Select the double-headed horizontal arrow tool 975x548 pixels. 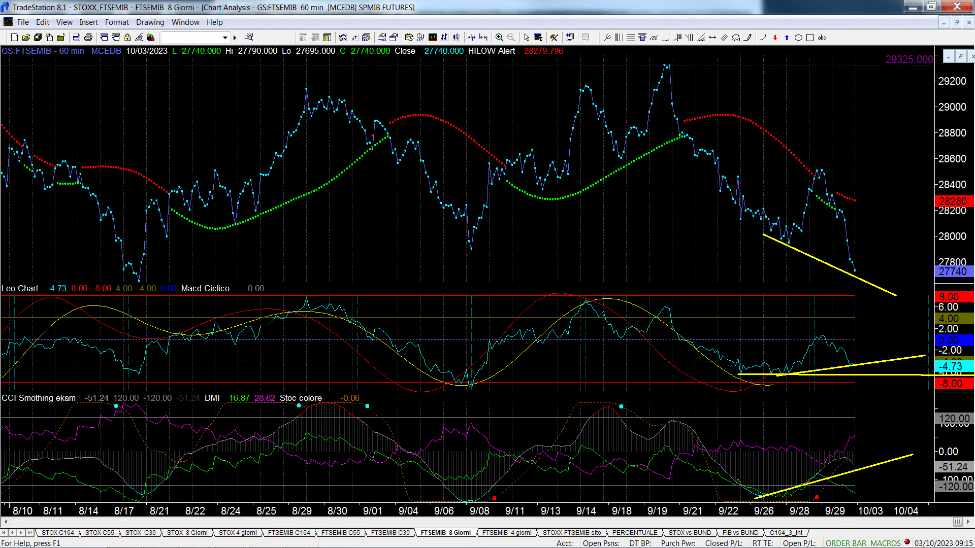712,37
